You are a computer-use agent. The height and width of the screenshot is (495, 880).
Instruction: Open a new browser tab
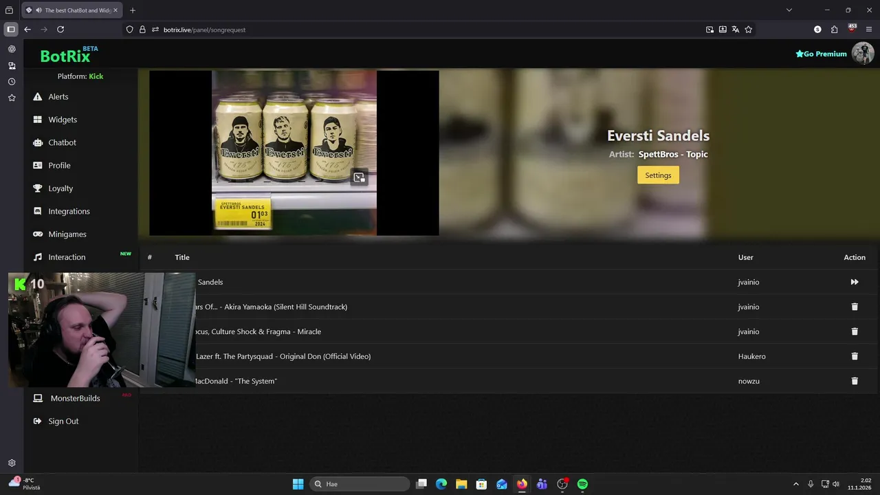(x=133, y=10)
